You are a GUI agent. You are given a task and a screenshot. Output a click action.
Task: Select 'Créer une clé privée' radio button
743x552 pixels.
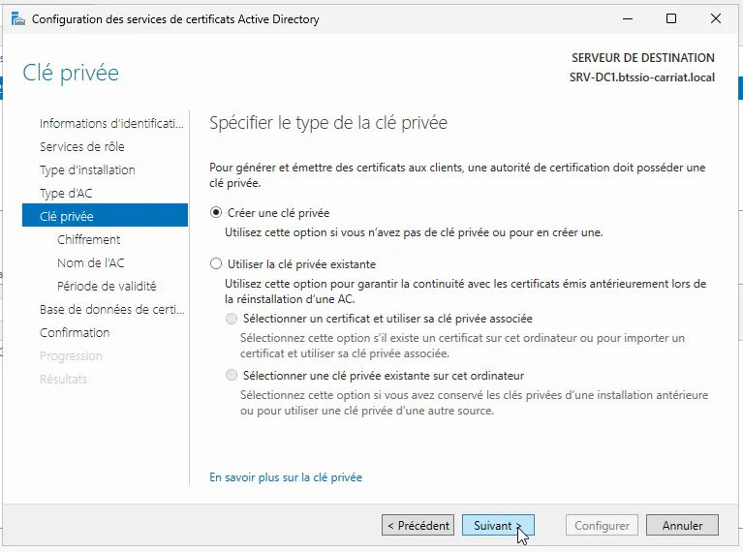216,212
